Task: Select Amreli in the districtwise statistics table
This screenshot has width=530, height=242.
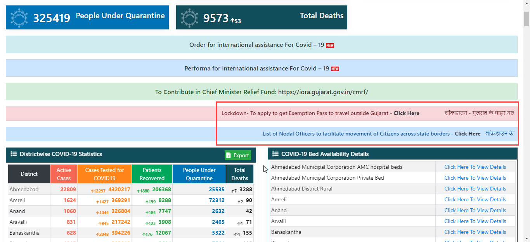Action: tap(17, 200)
